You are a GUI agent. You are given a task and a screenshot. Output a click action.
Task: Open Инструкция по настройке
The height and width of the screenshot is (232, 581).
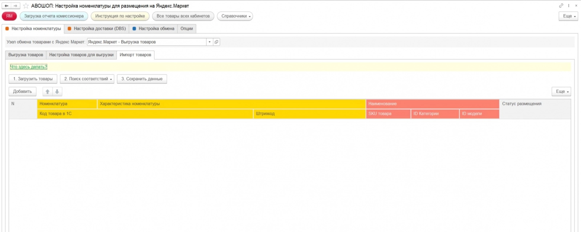(x=120, y=16)
